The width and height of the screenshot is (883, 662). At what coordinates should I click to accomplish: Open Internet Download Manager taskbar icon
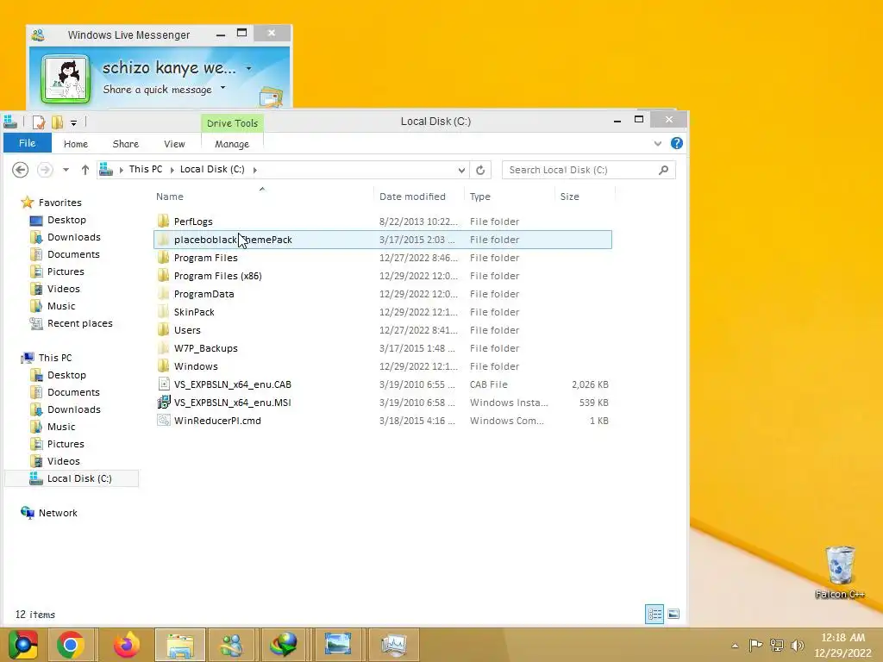[284, 645]
